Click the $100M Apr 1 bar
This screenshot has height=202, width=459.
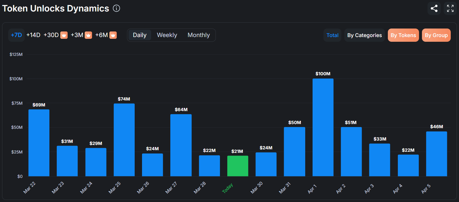(323, 127)
